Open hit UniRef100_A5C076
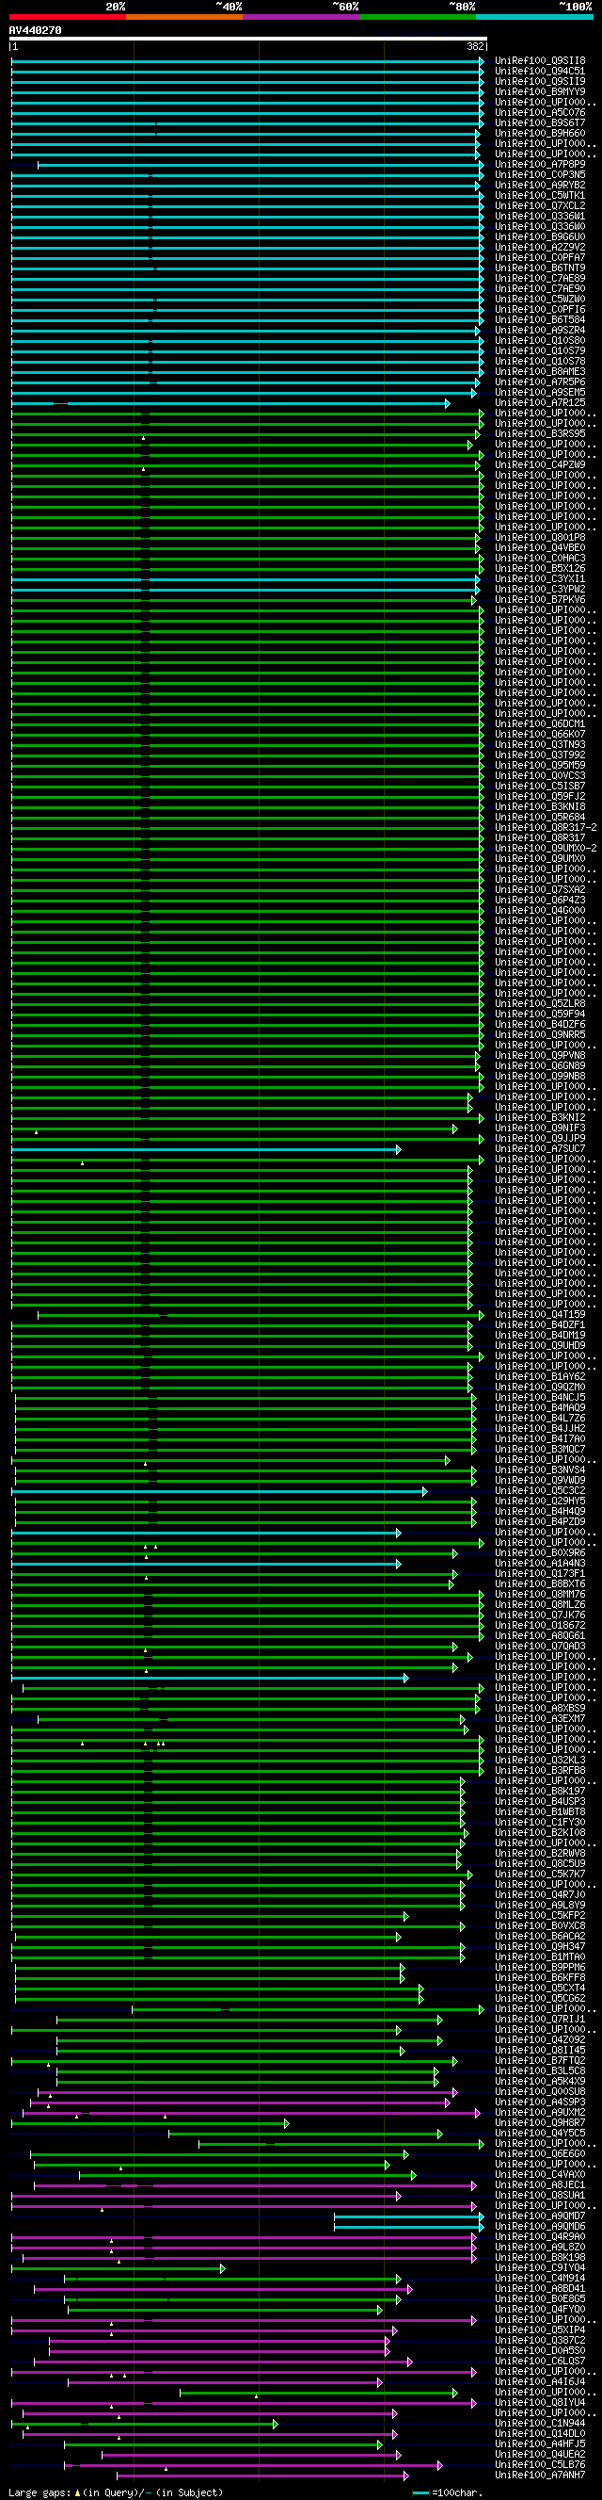602x2500 pixels. 540,113
